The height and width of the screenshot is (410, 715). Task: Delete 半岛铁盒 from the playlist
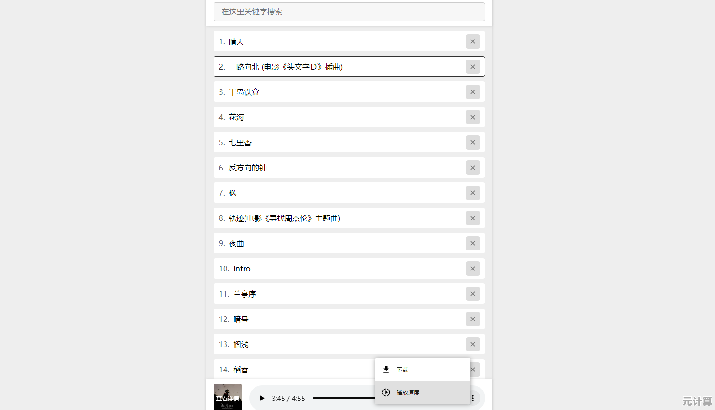click(x=472, y=92)
